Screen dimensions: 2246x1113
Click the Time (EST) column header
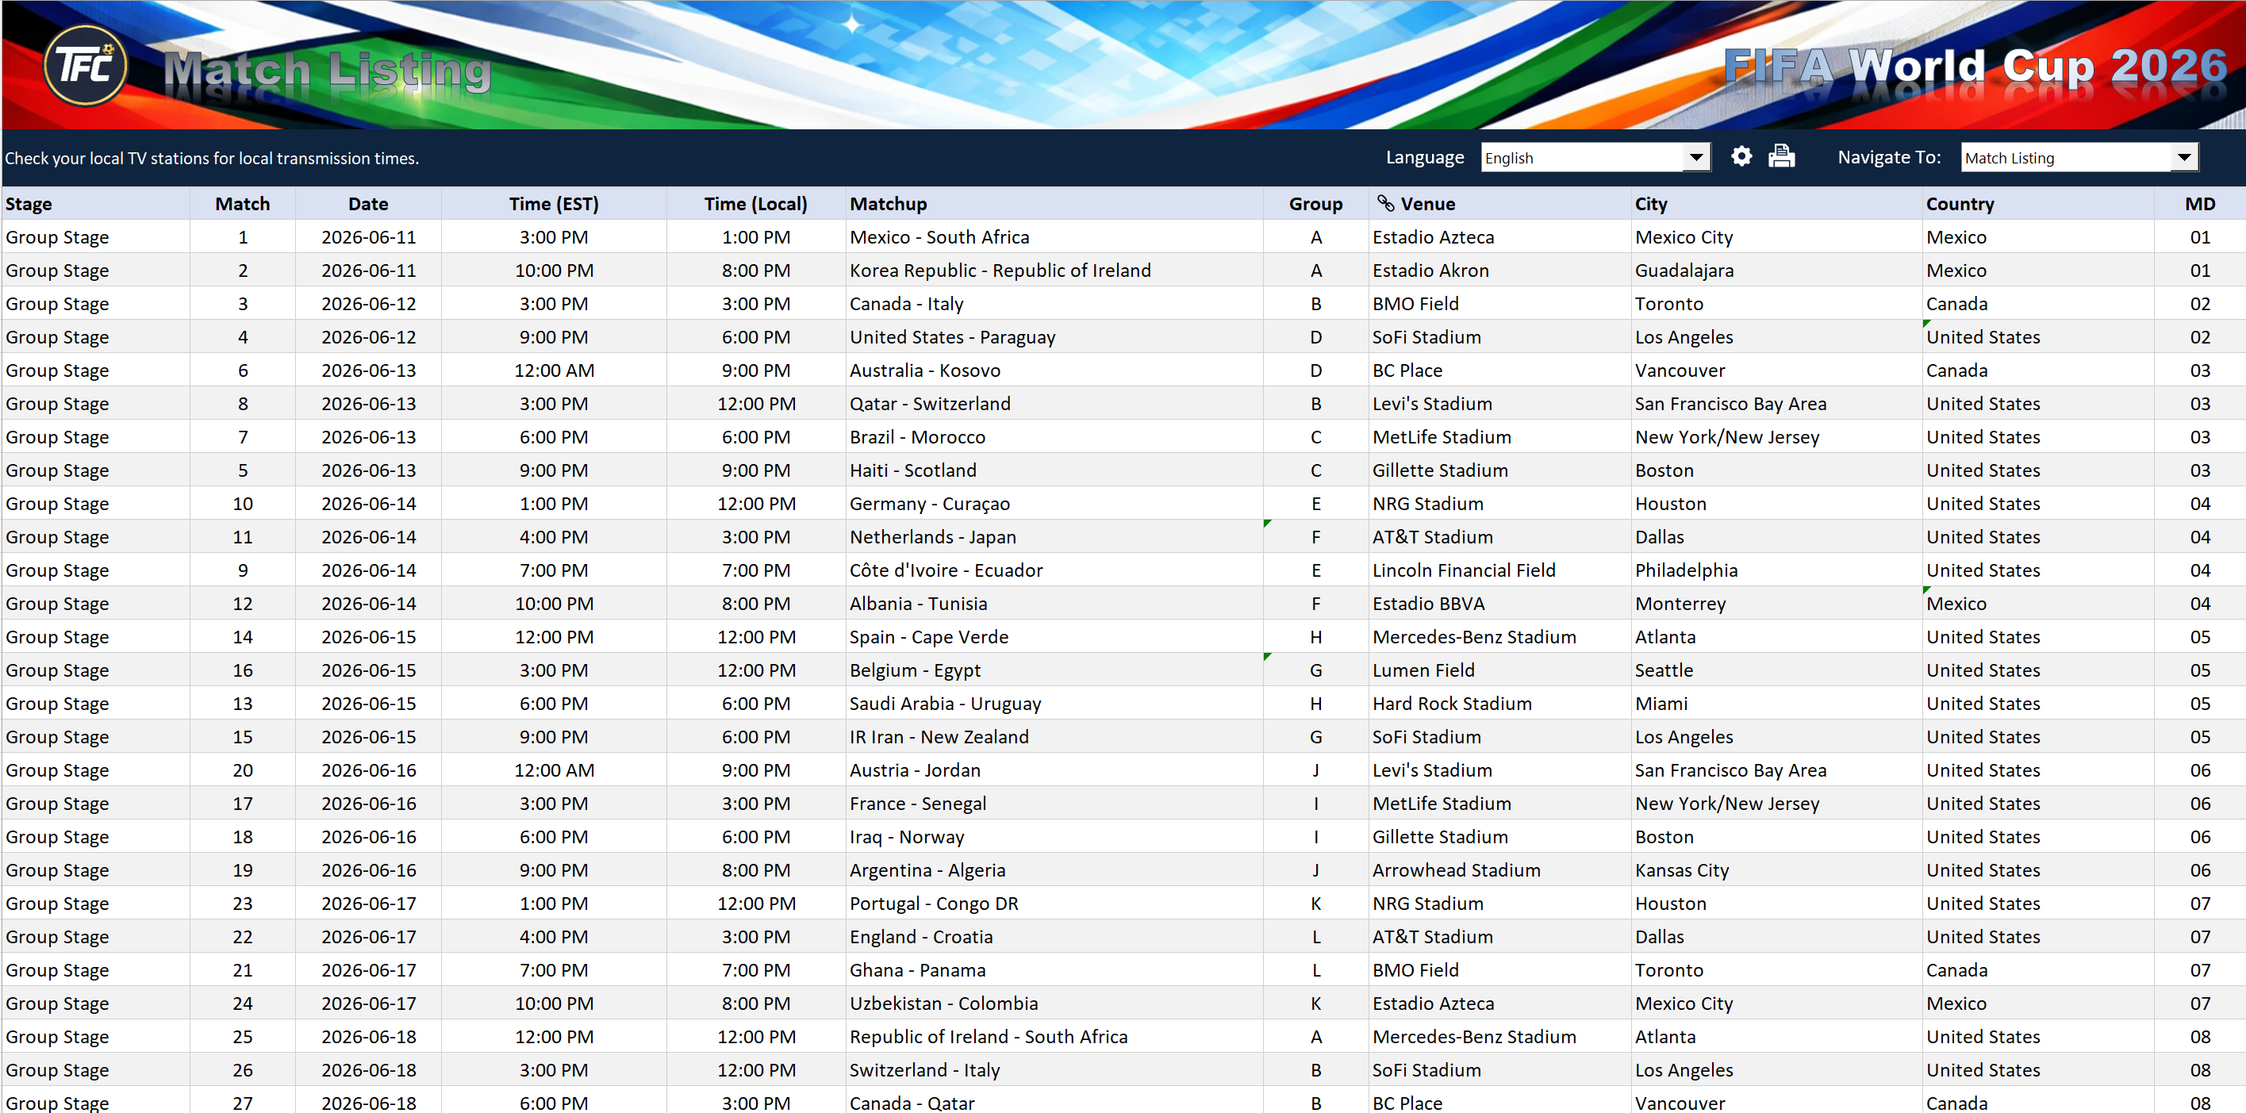point(554,203)
